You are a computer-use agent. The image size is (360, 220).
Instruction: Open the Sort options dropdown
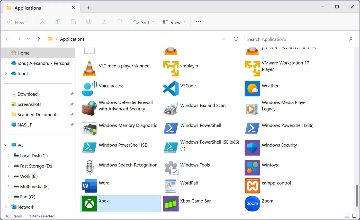click(144, 22)
